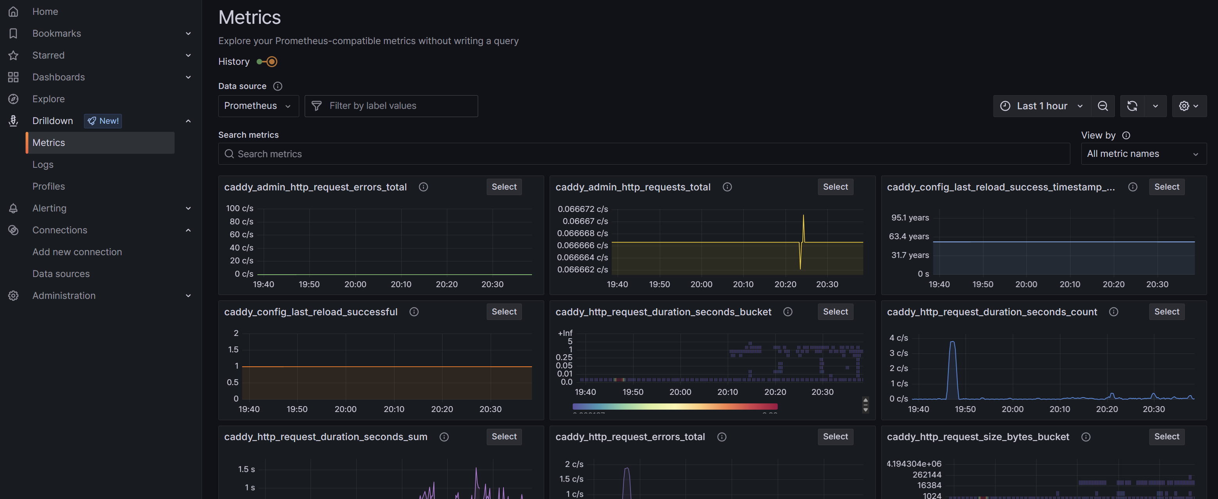Screen dimensions: 1218x499
Task: Click info icon for caddy_config_last_reload_successful
Action: [414, 312]
